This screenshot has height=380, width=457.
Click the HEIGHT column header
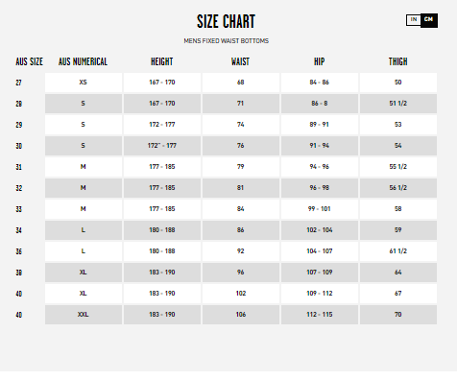point(162,61)
